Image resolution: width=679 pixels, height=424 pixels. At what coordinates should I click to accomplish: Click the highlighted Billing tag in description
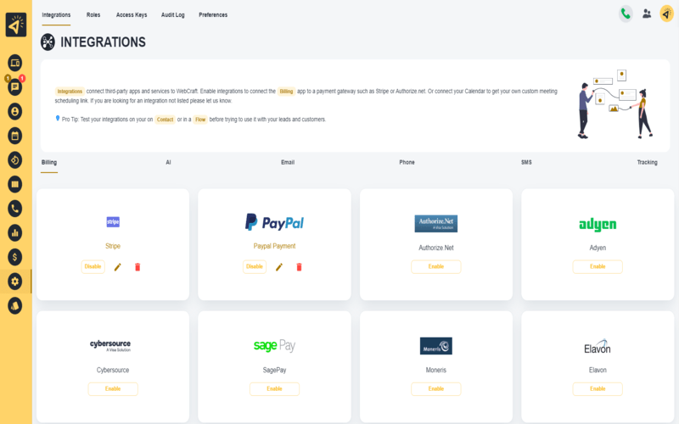click(286, 92)
